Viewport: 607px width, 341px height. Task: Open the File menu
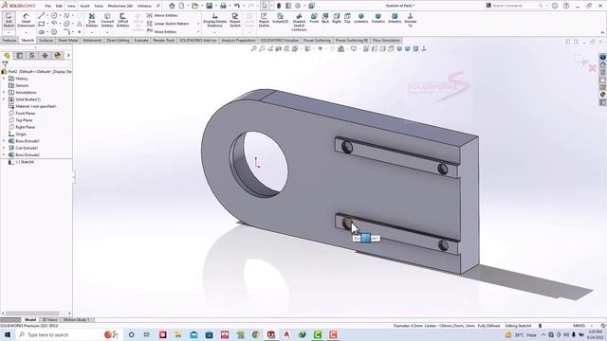(x=48, y=6)
